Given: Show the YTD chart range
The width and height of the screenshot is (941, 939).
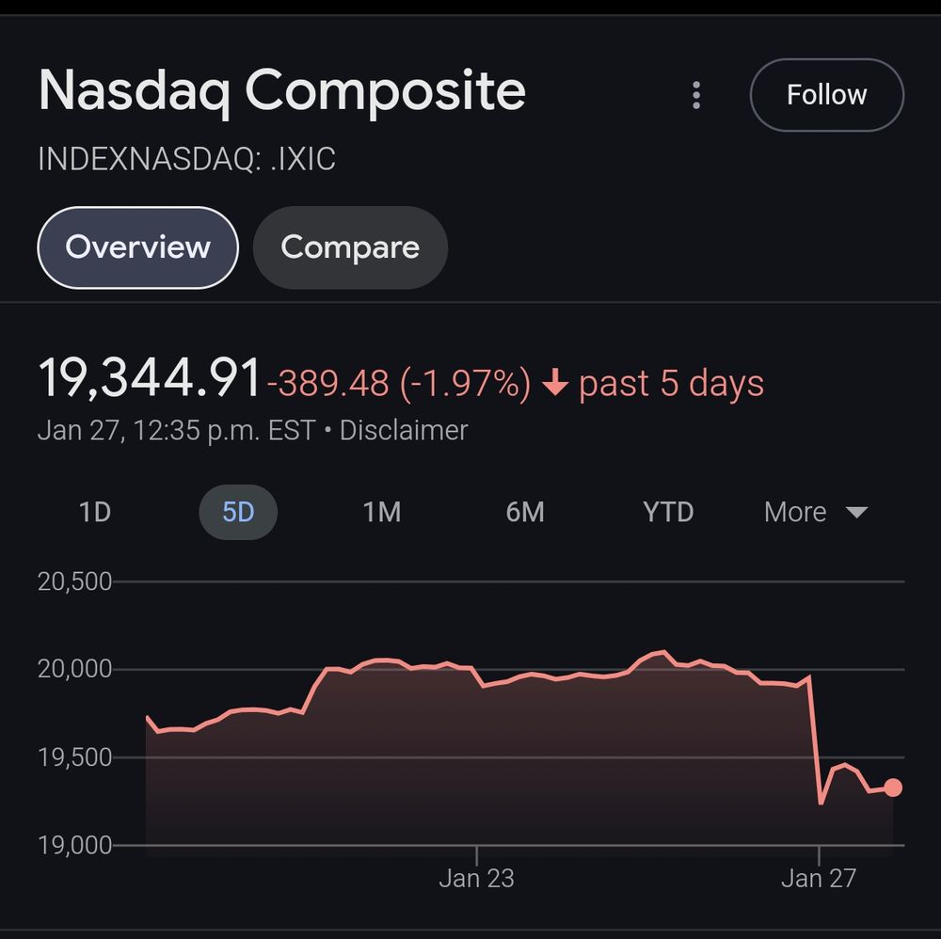Looking at the screenshot, I should pyautogui.click(x=668, y=513).
